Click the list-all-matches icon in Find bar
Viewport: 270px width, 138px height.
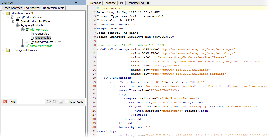60,102
